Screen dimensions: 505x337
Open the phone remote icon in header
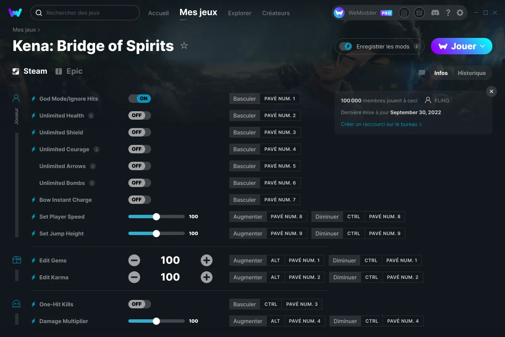[404, 13]
